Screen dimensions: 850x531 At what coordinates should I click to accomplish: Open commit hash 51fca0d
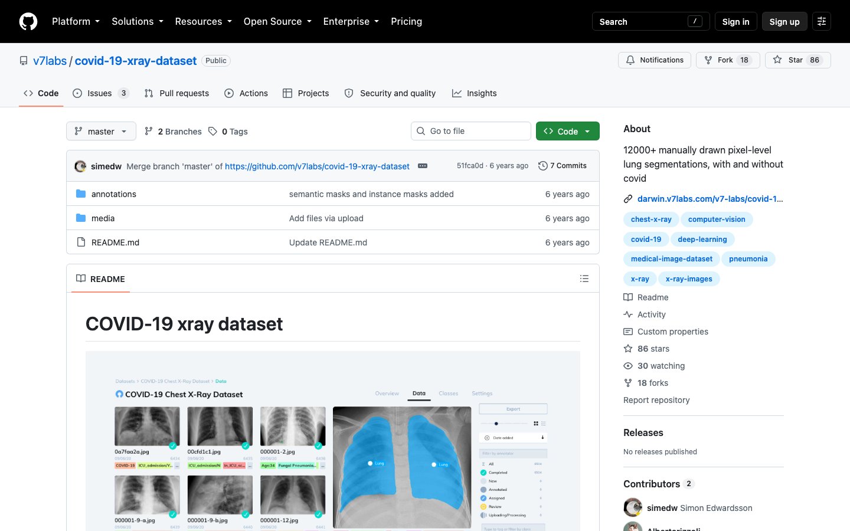click(x=470, y=166)
